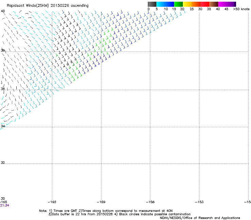Click the note line about 'Times are GMT'
Viewport: 251px width, 220px height.
106,211
